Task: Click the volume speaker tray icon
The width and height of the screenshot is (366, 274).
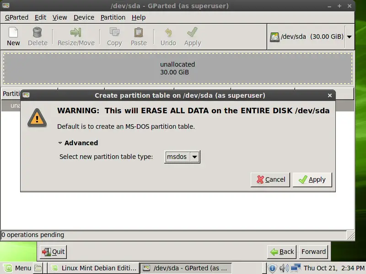Action: pyautogui.click(x=284, y=268)
